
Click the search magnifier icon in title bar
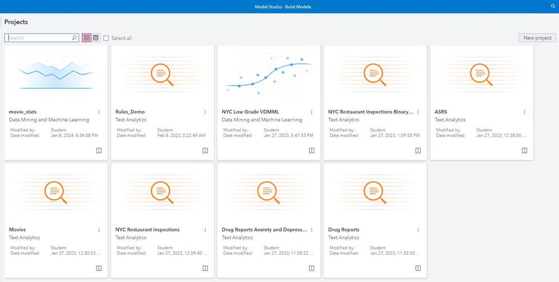[x=553, y=7]
